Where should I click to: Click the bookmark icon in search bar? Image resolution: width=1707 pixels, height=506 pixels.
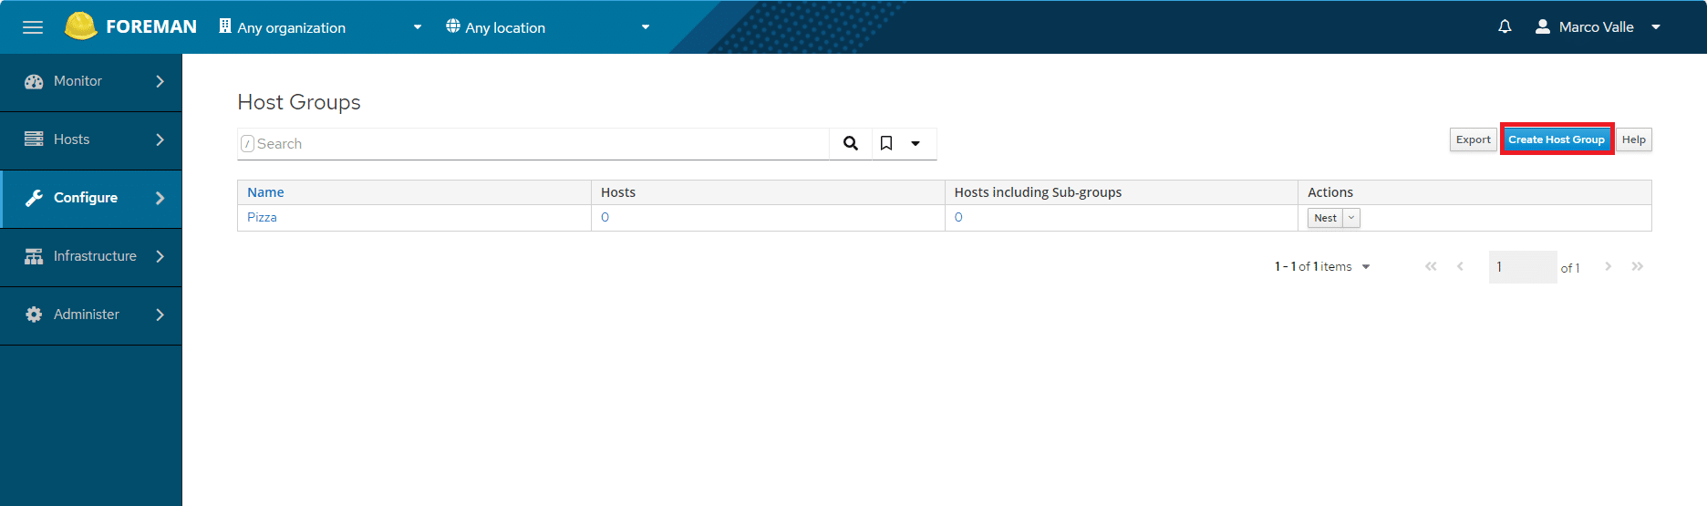pos(886,143)
